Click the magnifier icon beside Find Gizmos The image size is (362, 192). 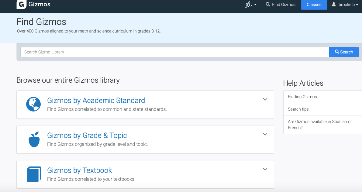pos(268,4)
